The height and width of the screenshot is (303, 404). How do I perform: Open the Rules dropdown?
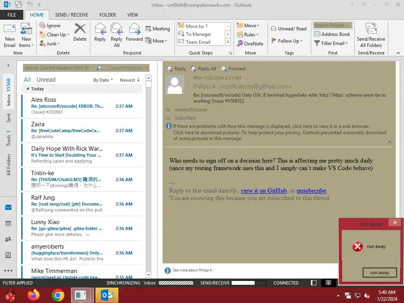pyautogui.click(x=248, y=35)
